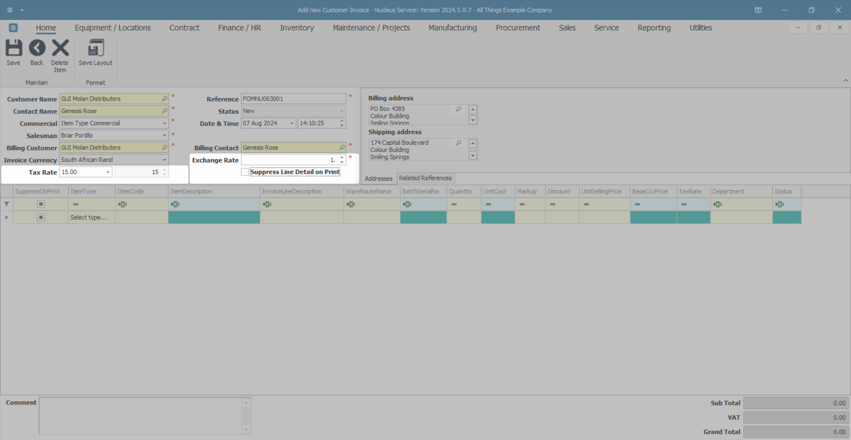This screenshot has width=851, height=440.
Task: Toggle SuppressOnPrint checkbox in new line row
Action: pos(41,217)
